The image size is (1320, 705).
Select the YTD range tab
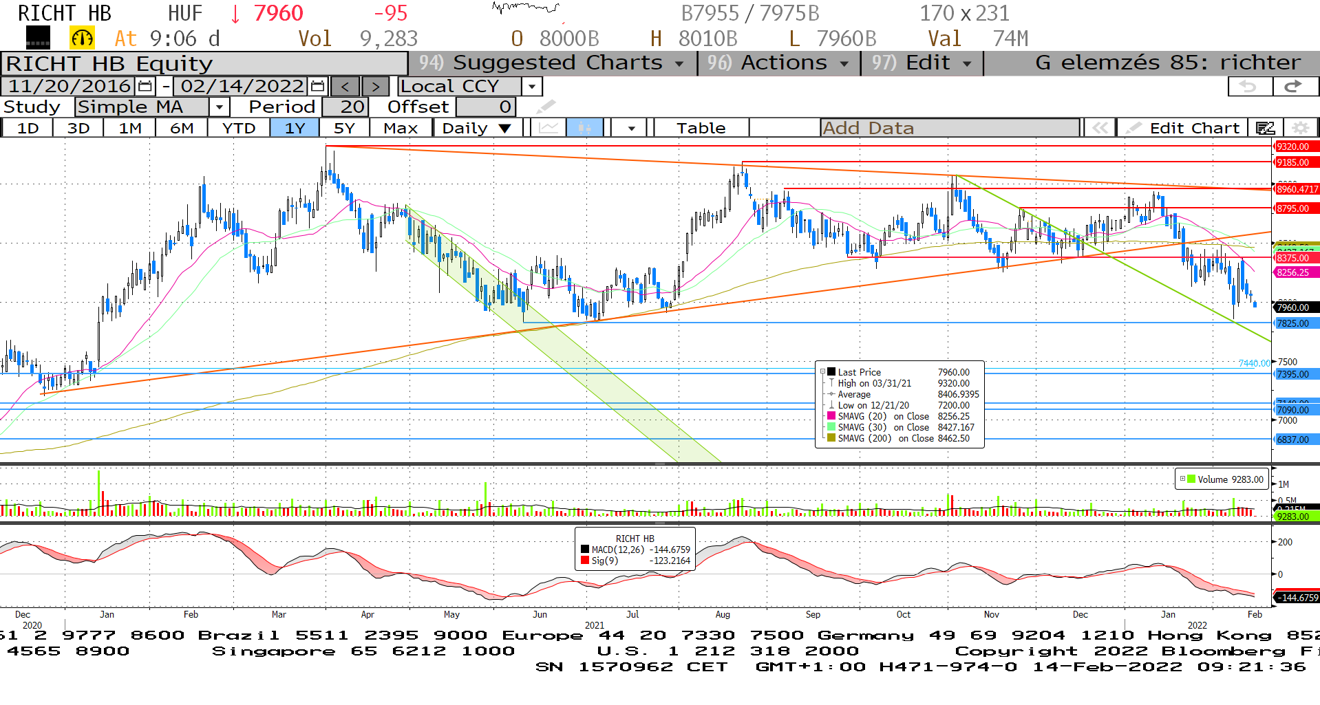click(x=239, y=128)
